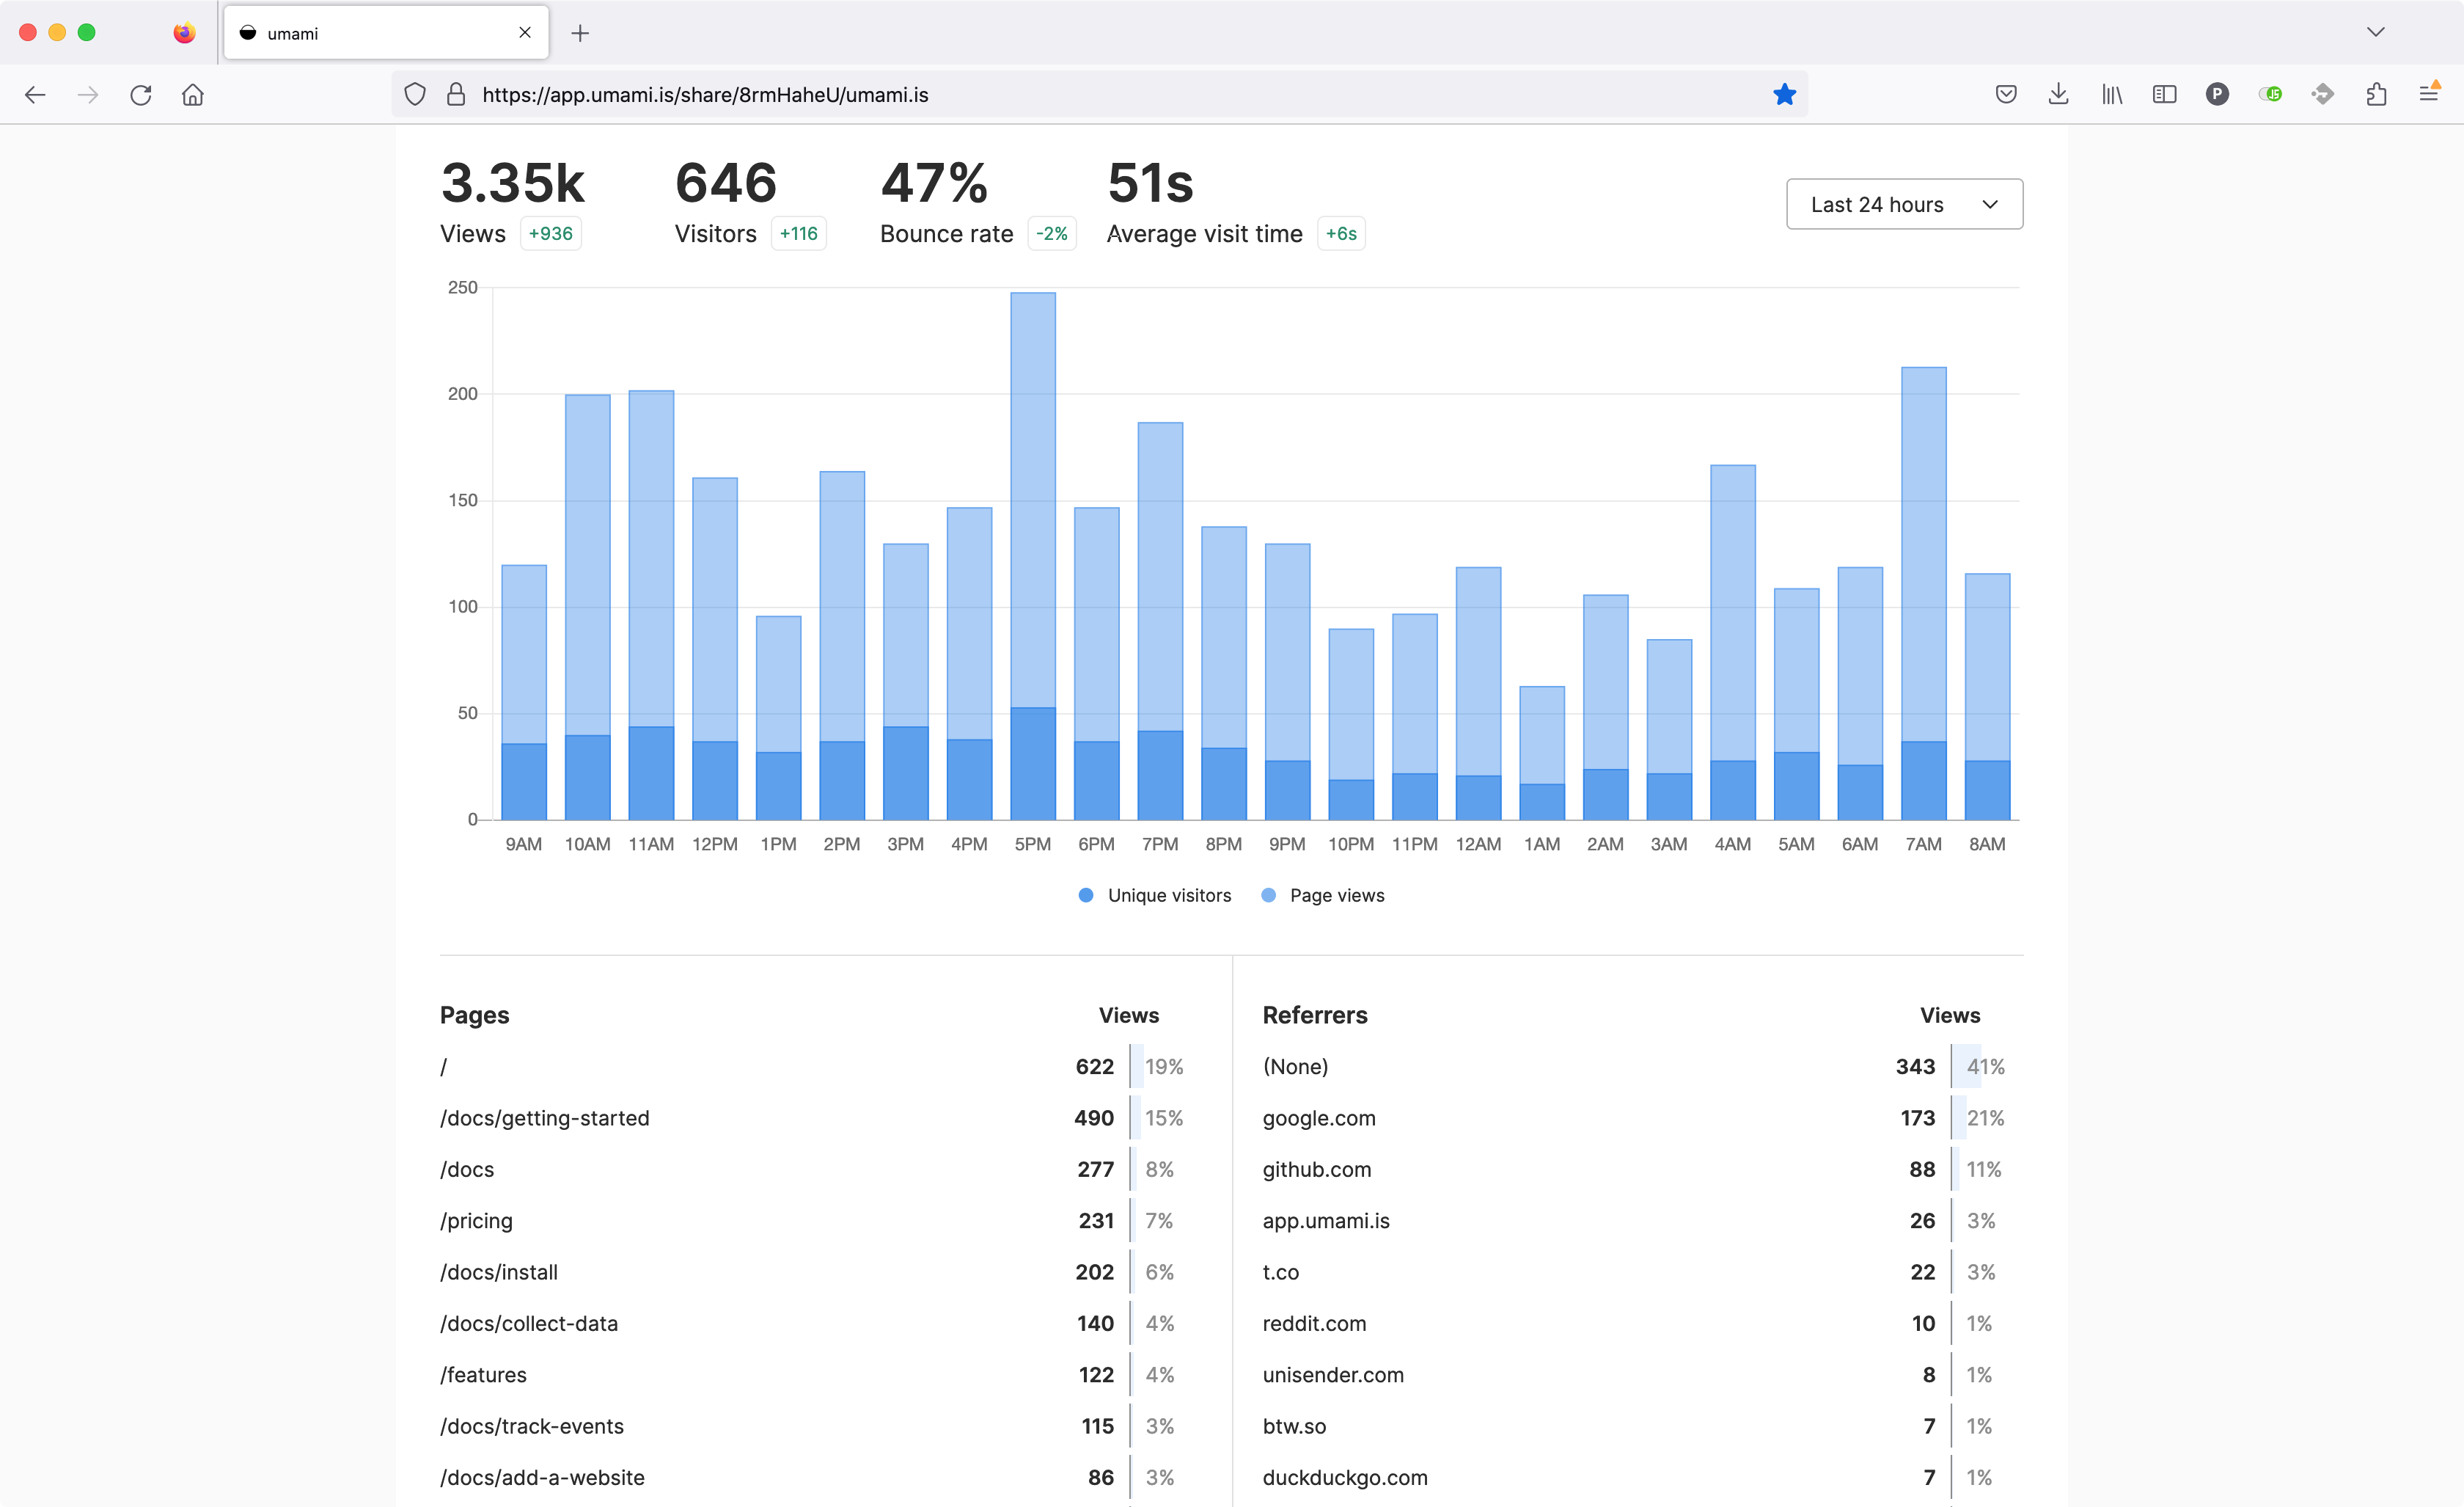2464x1507 pixels.
Task: Reload the umami page
Action: click(141, 94)
